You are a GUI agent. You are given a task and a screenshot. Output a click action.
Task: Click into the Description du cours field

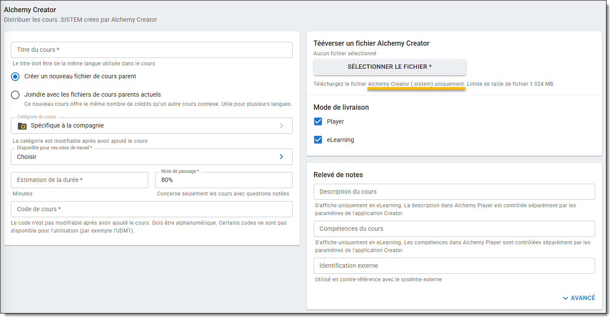tap(454, 192)
